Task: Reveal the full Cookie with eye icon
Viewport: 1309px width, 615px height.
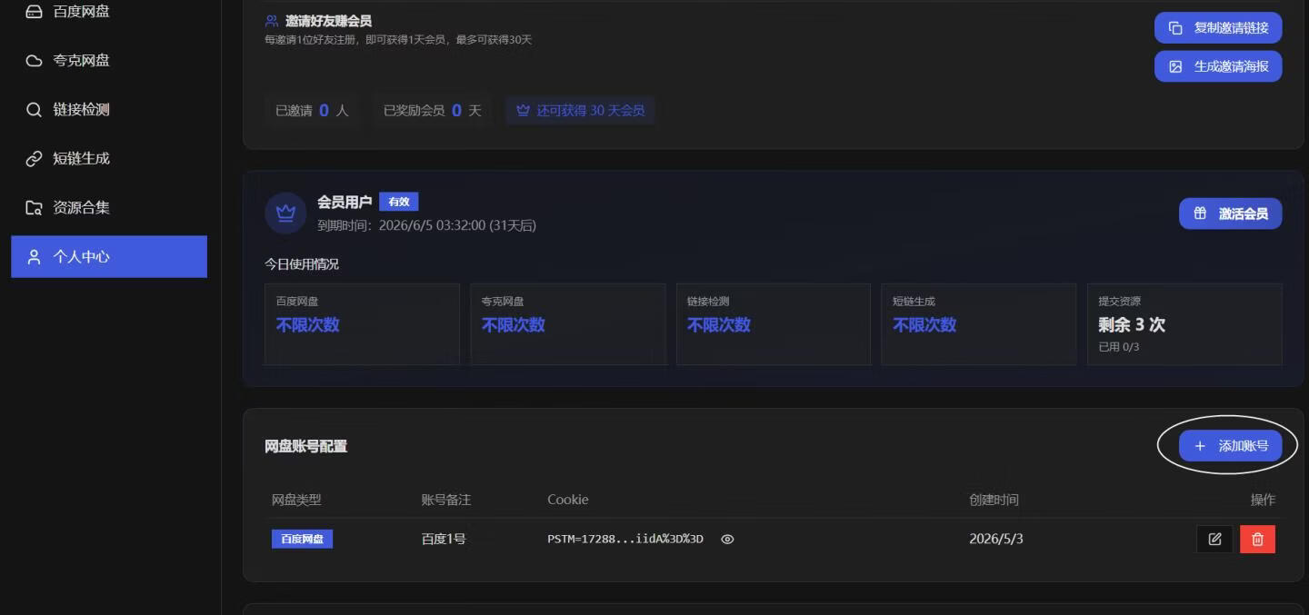Action: pyautogui.click(x=727, y=539)
